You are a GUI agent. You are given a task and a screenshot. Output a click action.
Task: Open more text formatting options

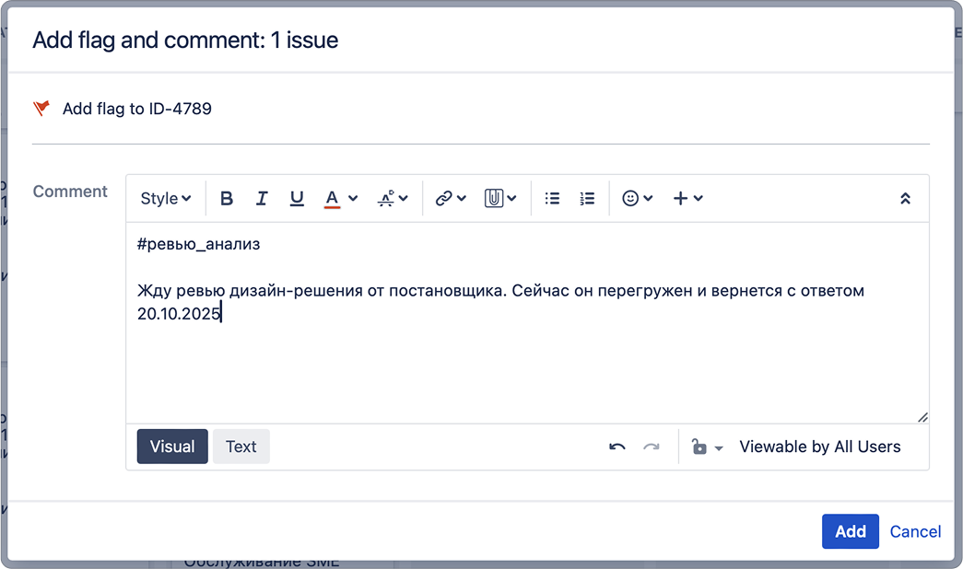coord(393,198)
